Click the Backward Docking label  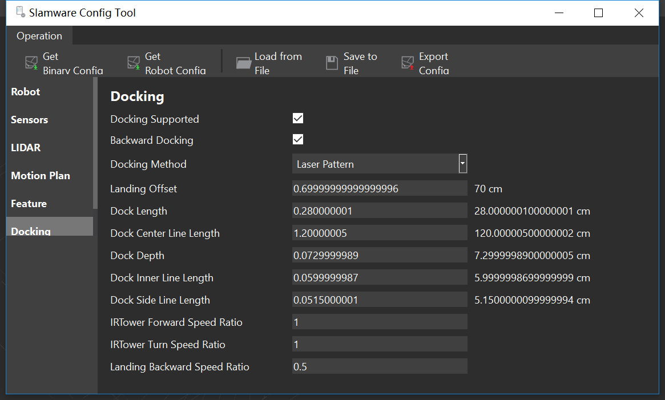coord(151,140)
